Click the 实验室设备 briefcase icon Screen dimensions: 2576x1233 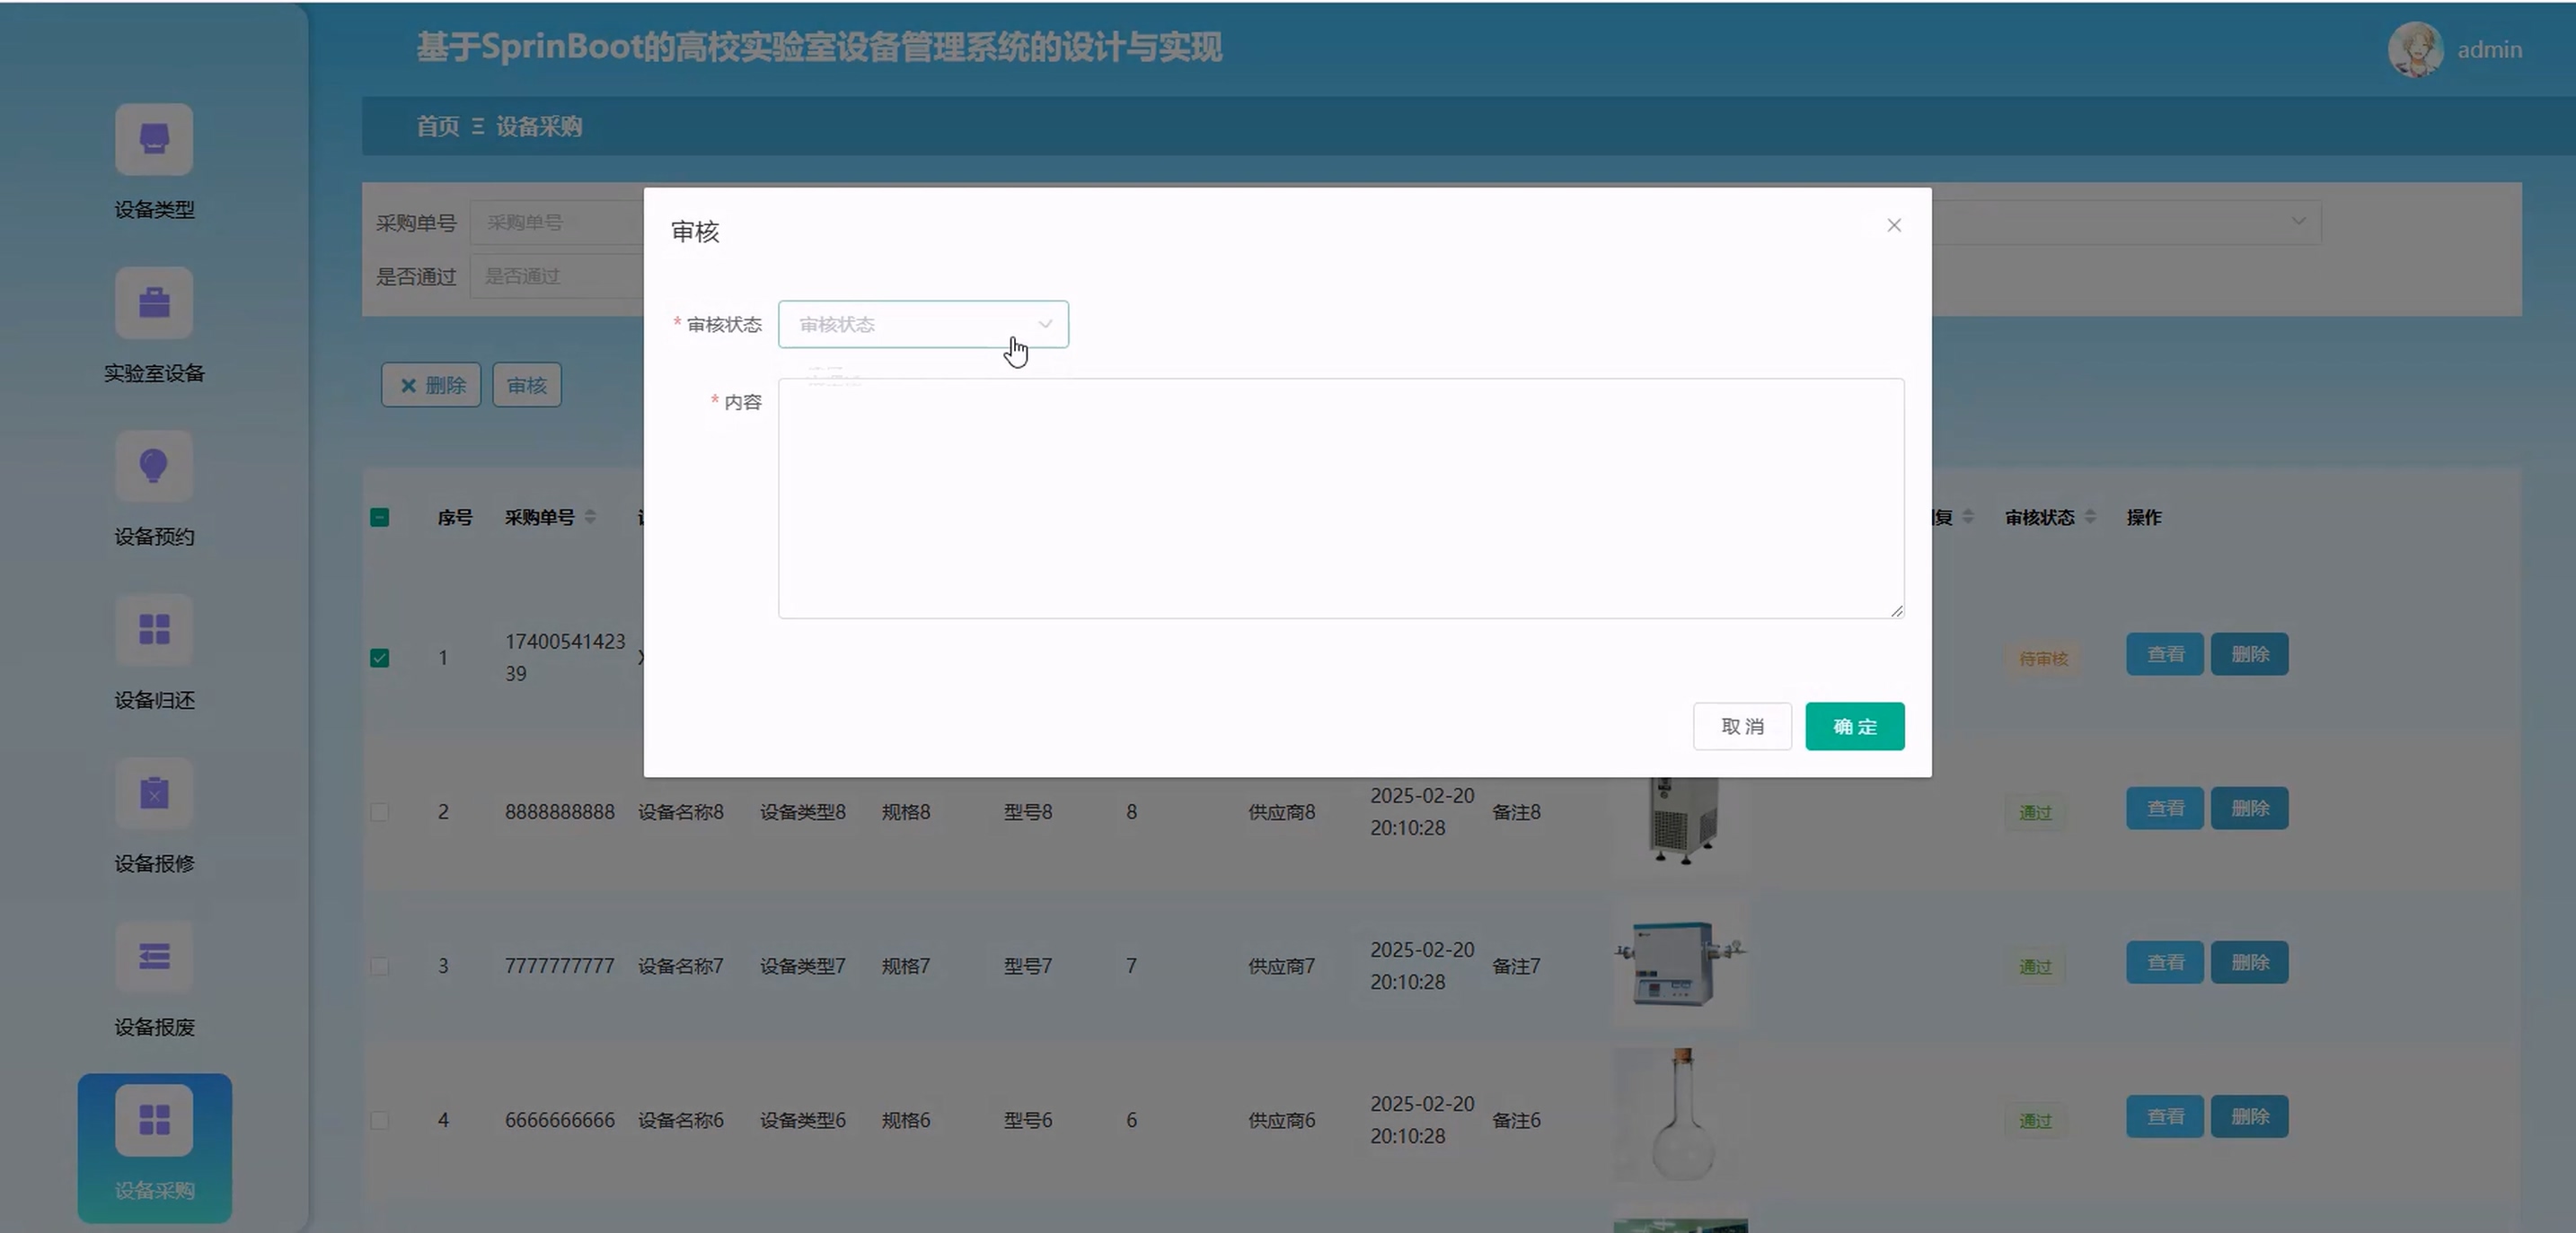[x=153, y=302]
